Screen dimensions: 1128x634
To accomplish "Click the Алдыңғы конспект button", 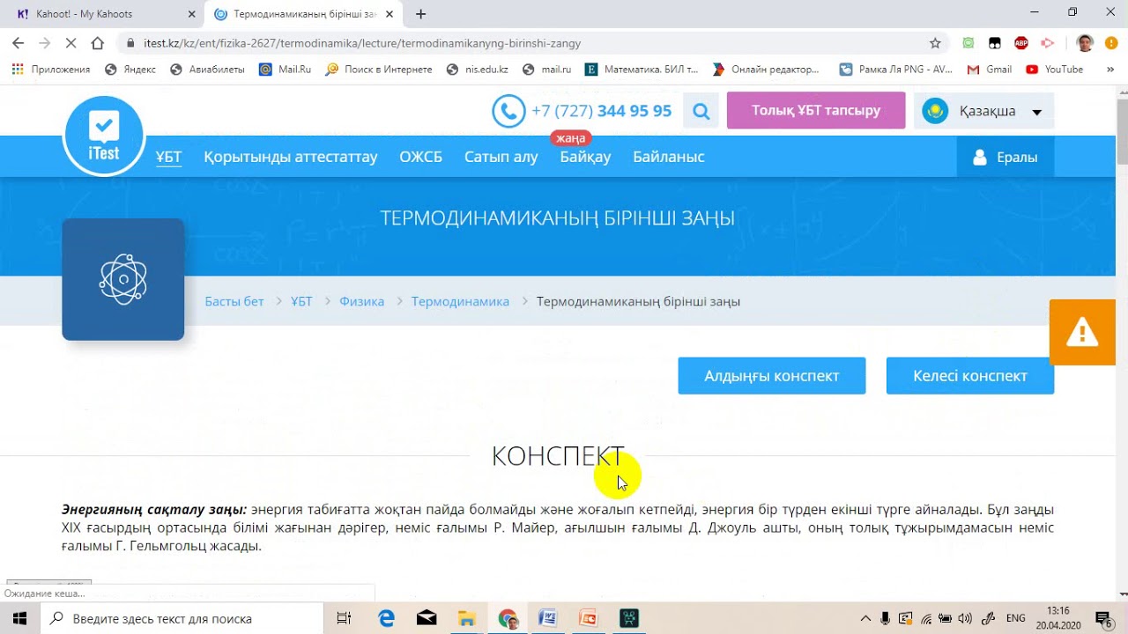I will (x=772, y=376).
